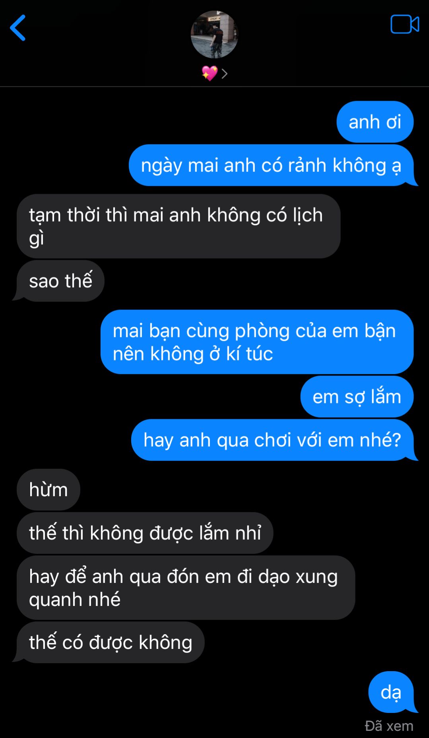Tap 'hay để anh qua đón em' message

click(x=186, y=588)
